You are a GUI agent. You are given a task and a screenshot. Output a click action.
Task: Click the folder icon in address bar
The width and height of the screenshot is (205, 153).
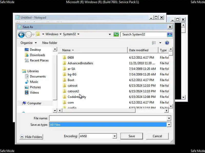tap(38, 34)
